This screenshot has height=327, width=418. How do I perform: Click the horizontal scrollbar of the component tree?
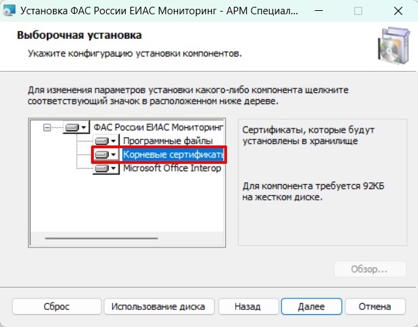(x=101, y=239)
